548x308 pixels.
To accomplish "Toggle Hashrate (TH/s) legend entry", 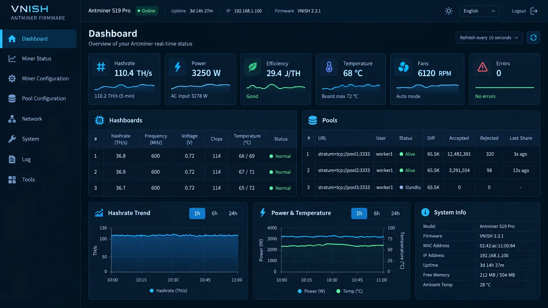I will coord(168,291).
